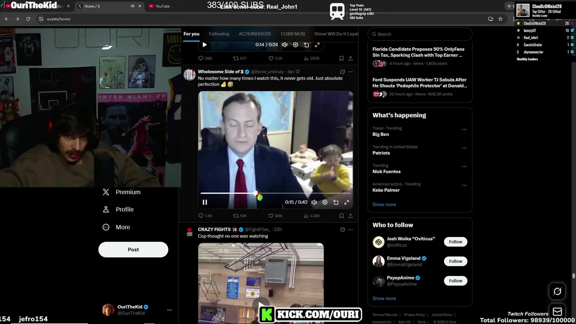Open More in the sidebar
The width and height of the screenshot is (576, 324).
(117, 227)
